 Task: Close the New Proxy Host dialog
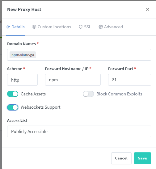point(148,9)
